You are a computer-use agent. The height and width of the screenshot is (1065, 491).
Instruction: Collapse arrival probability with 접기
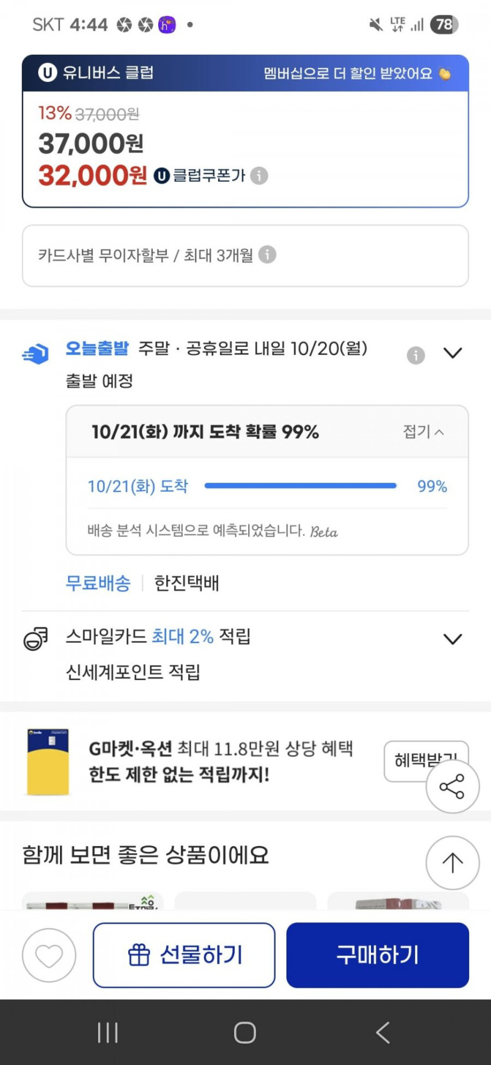pyautogui.click(x=423, y=432)
